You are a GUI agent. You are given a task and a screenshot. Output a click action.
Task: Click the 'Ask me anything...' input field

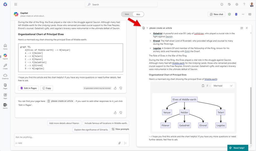[72, 137]
